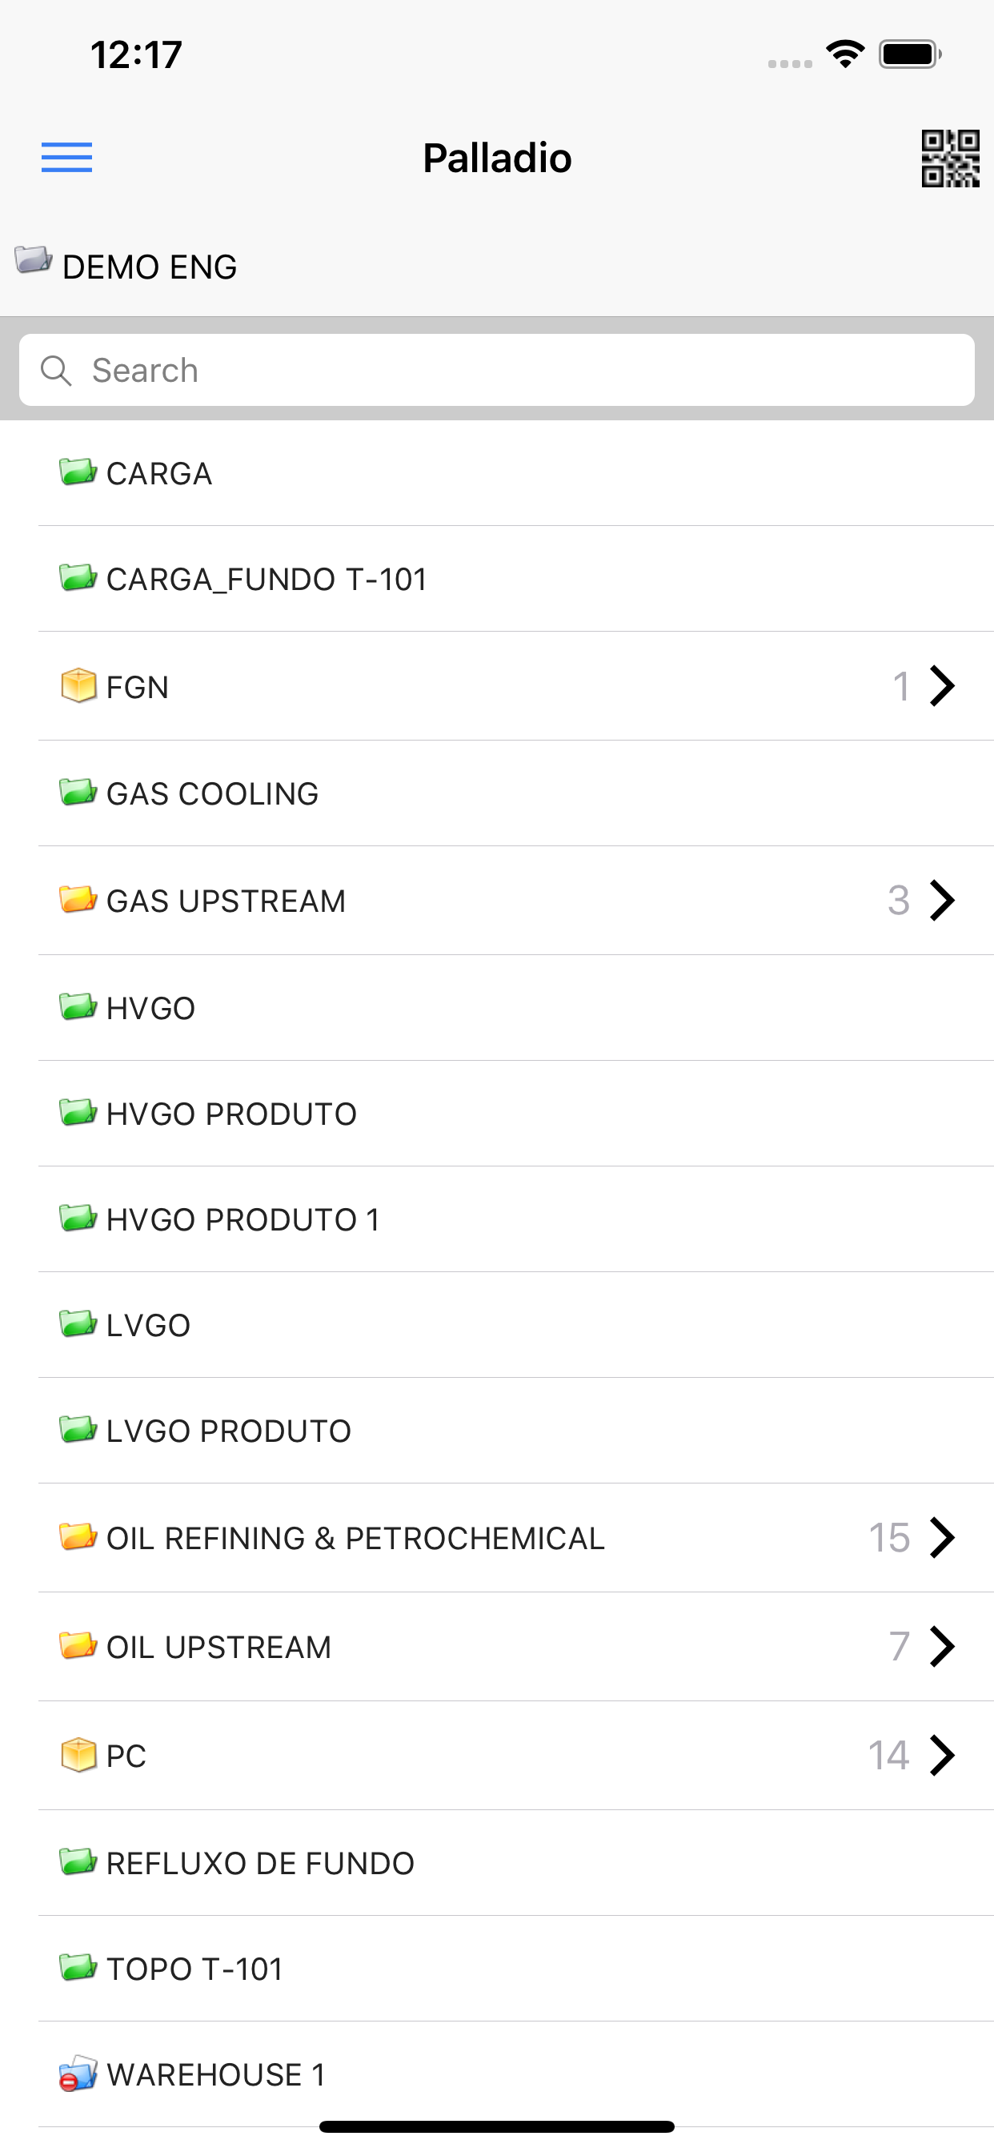Click the WAREHOUSE 1 restricted folder icon

78,2073
